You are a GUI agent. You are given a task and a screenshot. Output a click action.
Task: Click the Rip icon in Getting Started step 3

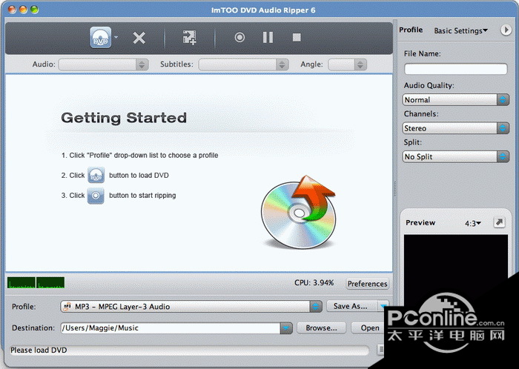point(96,196)
